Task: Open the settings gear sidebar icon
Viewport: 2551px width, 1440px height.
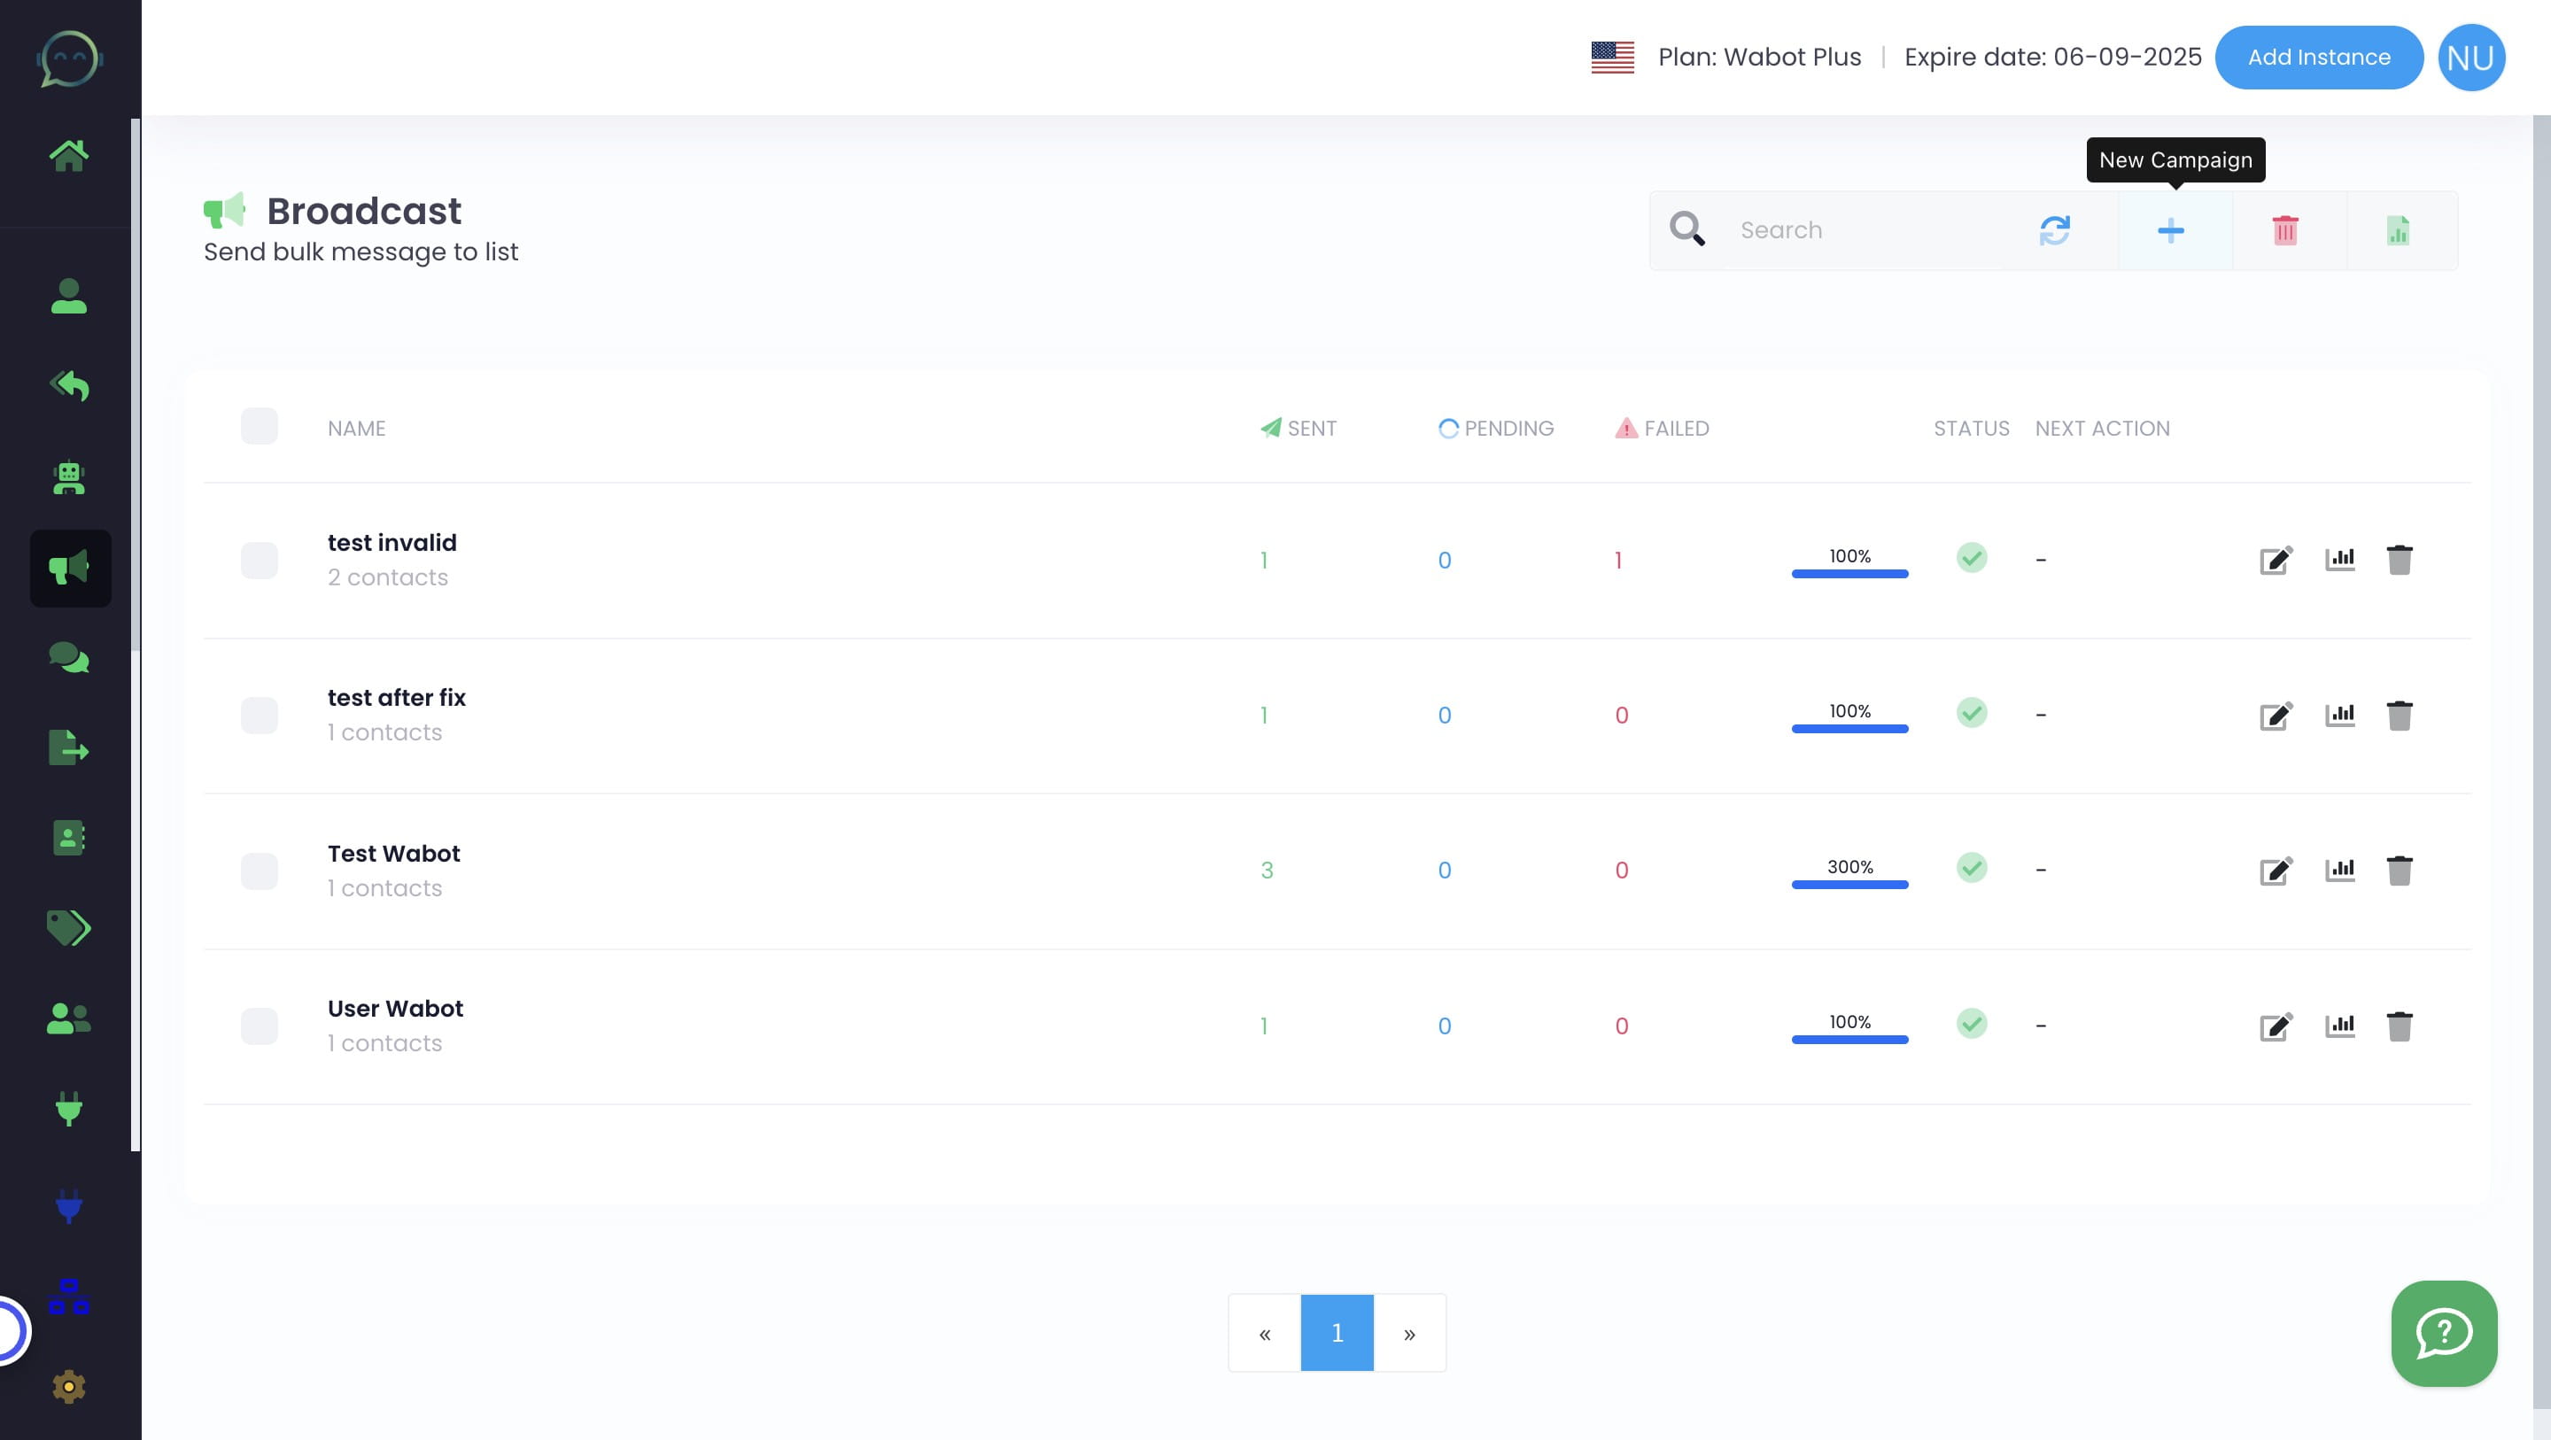Action: point(68,1387)
